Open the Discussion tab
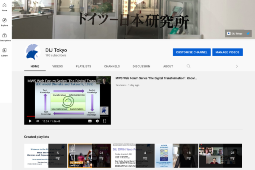 142,66
